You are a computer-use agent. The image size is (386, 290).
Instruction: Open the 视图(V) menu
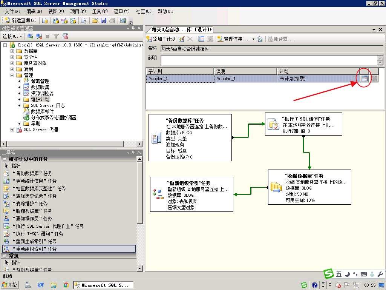56,11
